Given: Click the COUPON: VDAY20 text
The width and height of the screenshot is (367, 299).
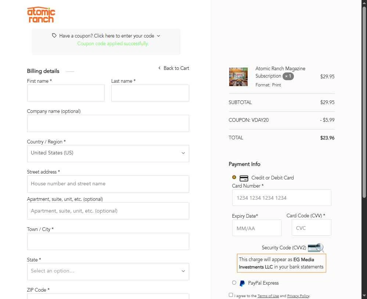Looking at the screenshot, I should [x=249, y=120].
